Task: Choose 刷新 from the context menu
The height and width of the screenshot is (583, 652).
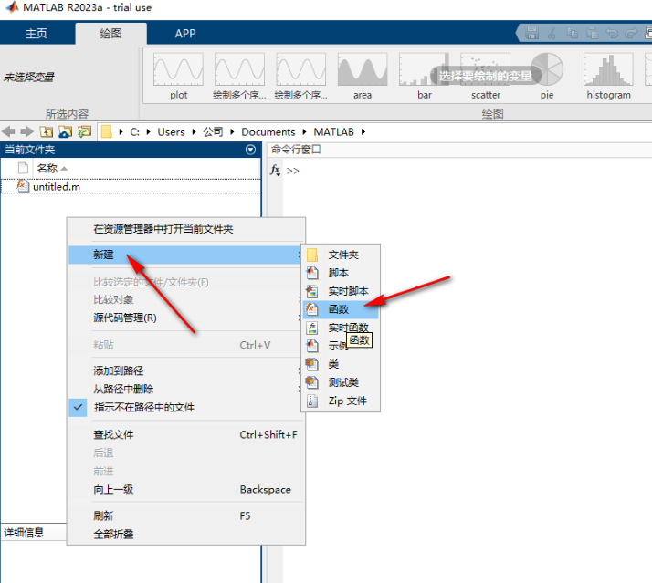Action: click(x=186, y=516)
